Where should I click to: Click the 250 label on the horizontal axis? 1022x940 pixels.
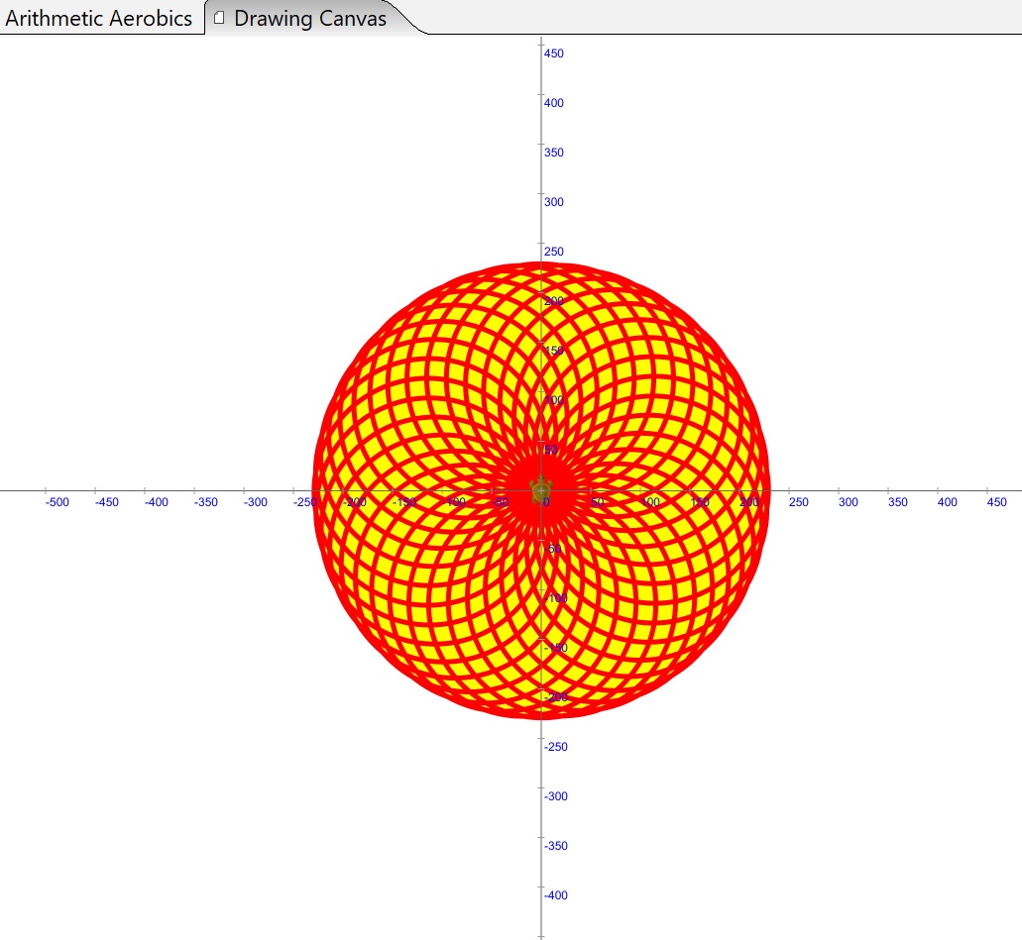[x=798, y=502]
